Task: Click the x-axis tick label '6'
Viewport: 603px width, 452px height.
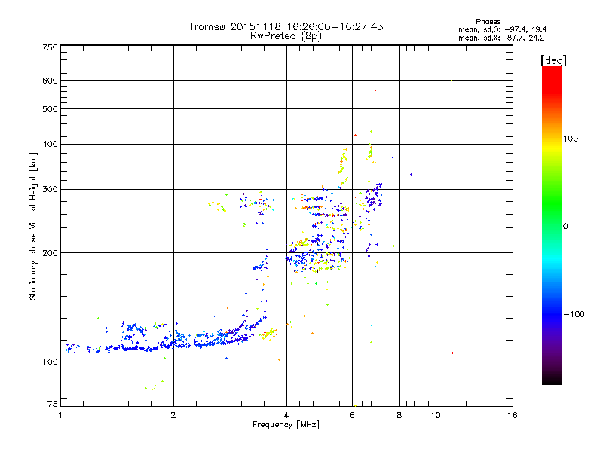Action: pyautogui.click(x=352, y=415)
